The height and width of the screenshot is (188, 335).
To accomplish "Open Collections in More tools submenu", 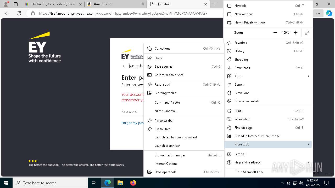I will 184,48.
